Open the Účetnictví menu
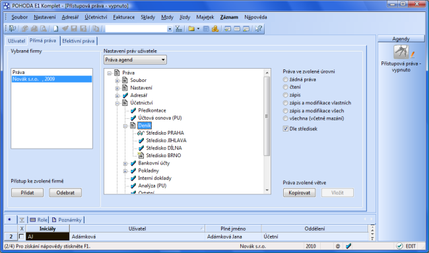429x253 pixels. (96, 17)
